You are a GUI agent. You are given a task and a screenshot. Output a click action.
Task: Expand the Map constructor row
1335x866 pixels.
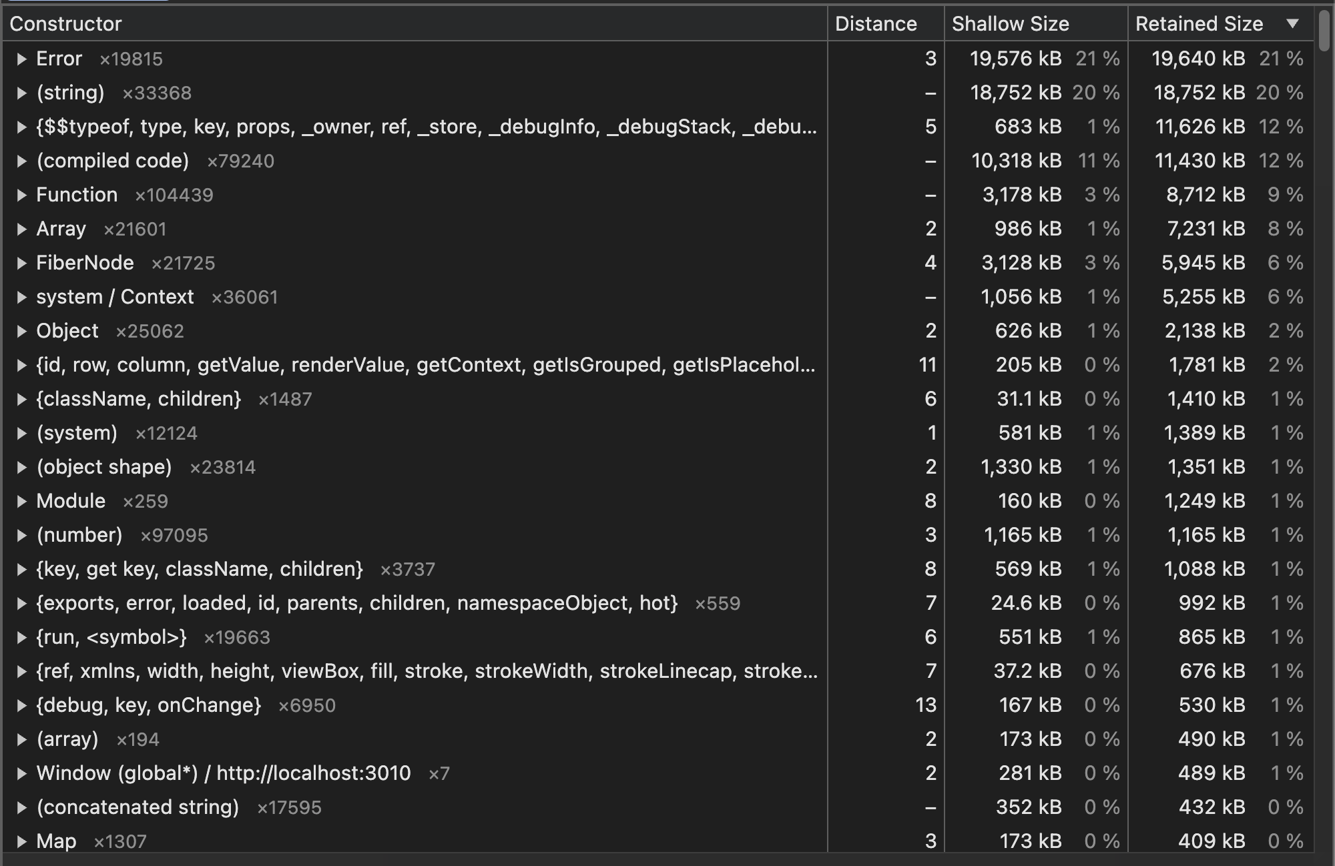pos(21,842)
